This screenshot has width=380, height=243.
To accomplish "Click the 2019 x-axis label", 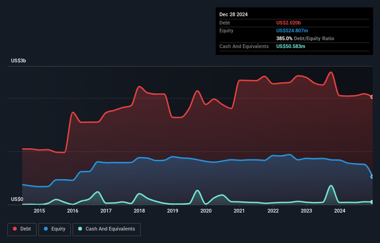I will point(173,211).
